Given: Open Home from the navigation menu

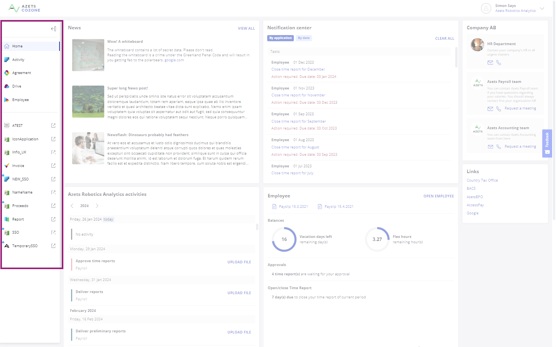Looking at the screenshot, I should (17, 46).
